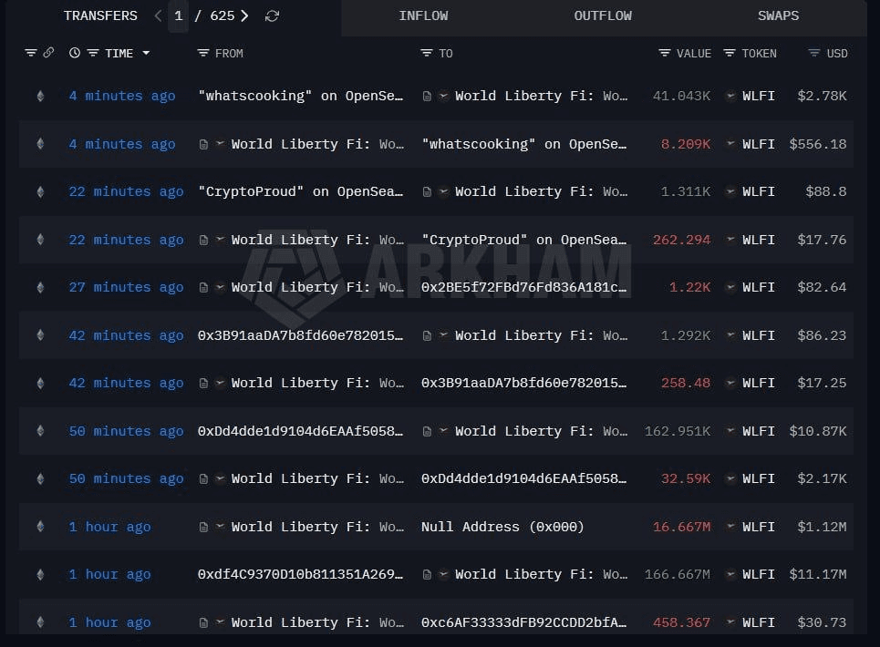The height and width of the screenshot is (647, 880).
Task: Click contract document icon in $2.78K row
Action: click(x=427, y=97)
